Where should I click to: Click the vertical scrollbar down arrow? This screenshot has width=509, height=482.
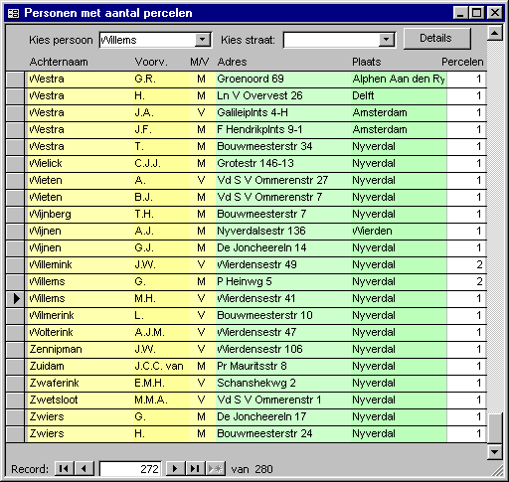coord(495,452)
